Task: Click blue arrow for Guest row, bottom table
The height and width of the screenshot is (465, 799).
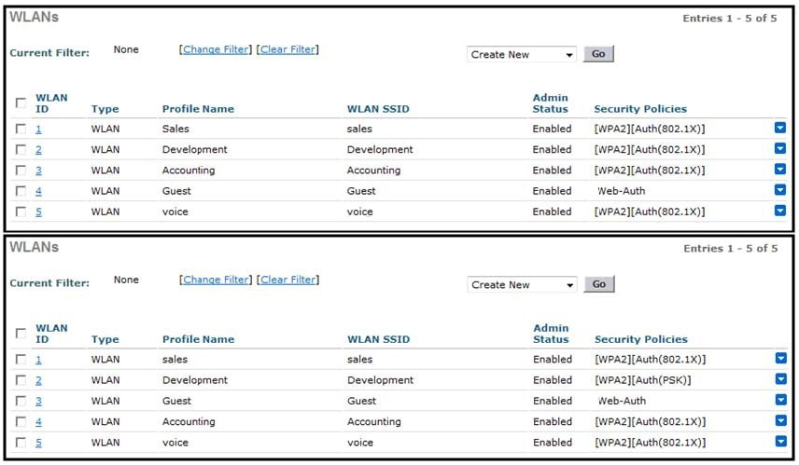Action: click(780, 400)
